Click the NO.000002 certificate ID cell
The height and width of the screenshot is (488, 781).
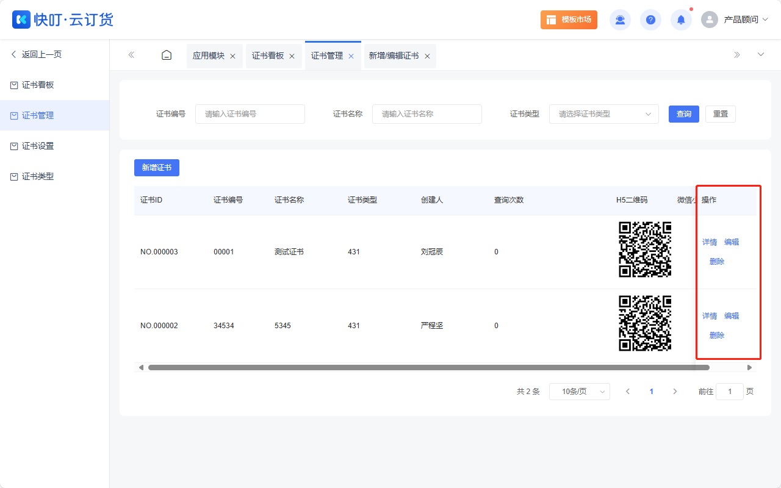coord(159,326)
